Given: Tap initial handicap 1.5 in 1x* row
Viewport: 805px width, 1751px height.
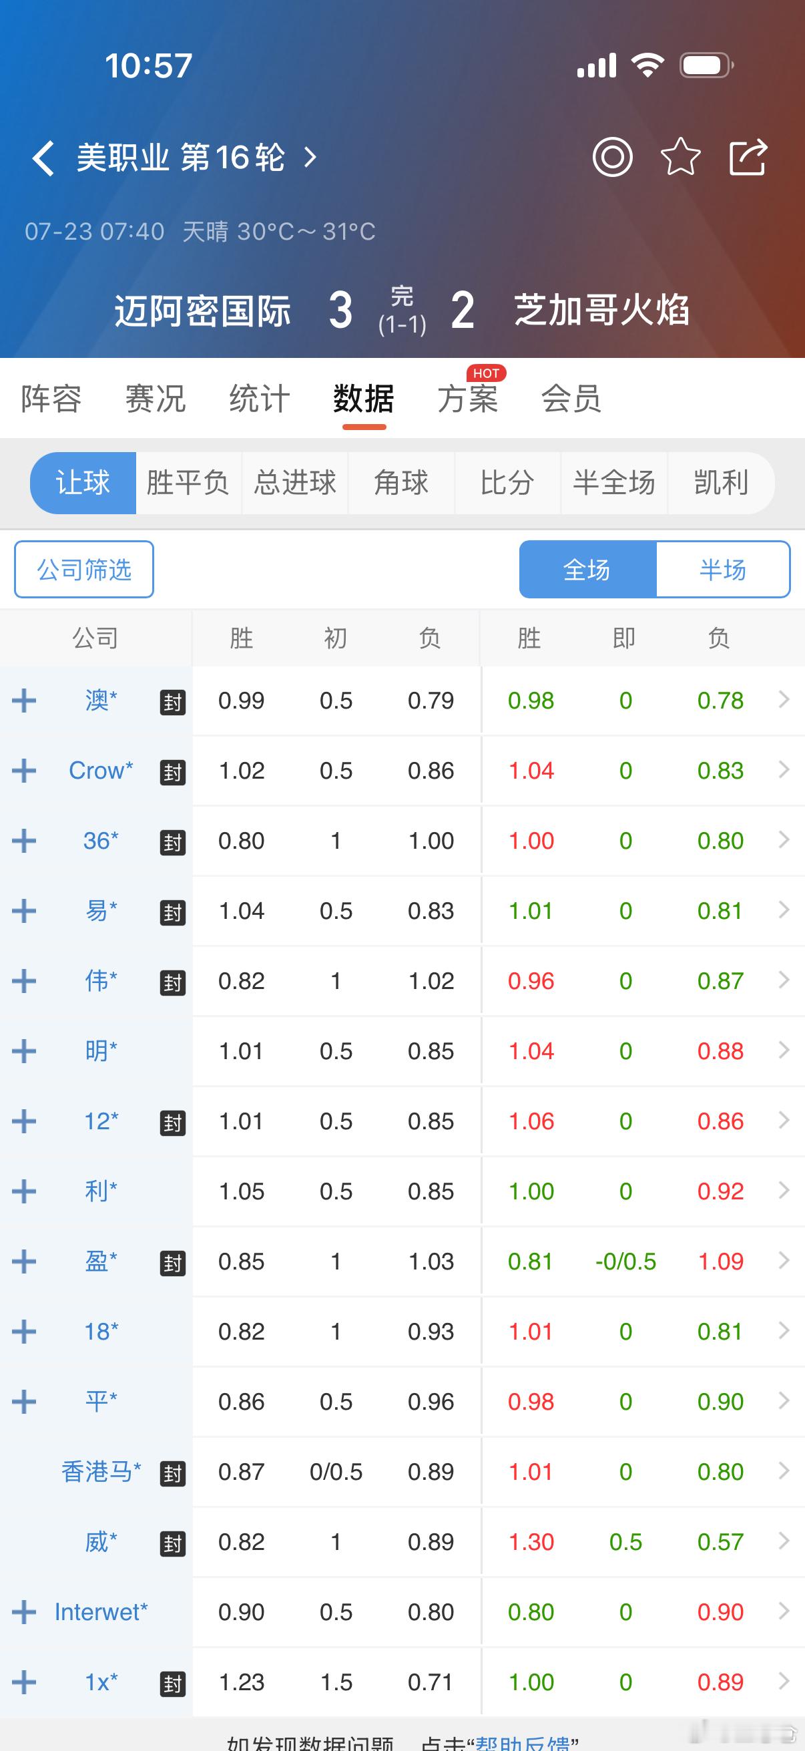Looking at the screenshot, I should click(336, 1682).
